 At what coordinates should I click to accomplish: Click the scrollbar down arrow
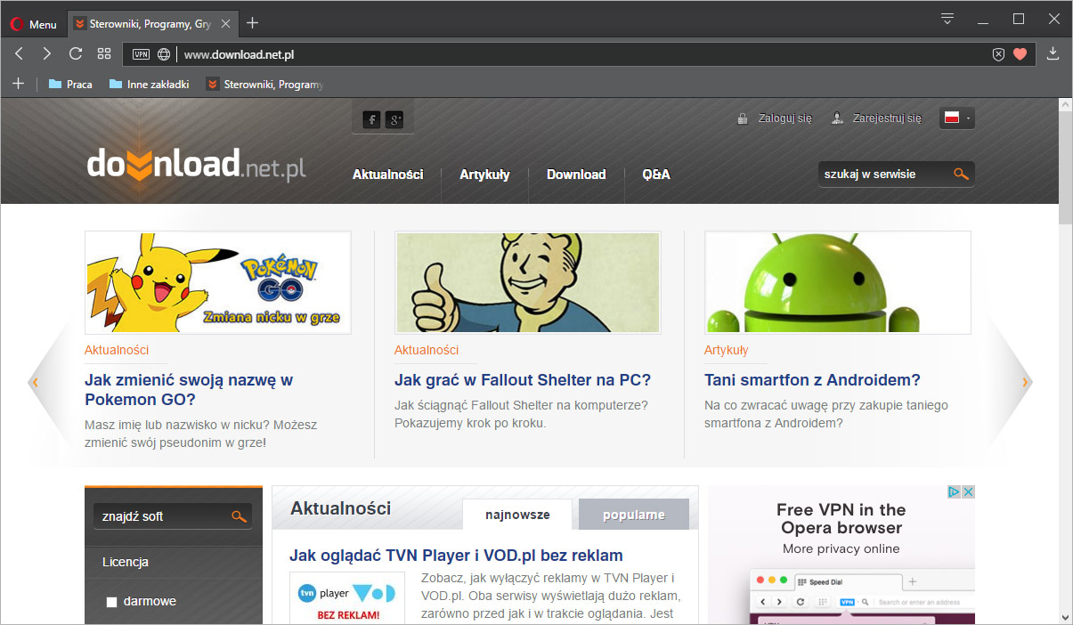tap(1065, 616)
